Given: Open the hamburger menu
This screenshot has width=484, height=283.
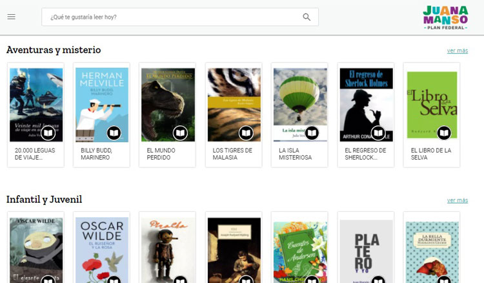Looking at the screenshot, I should coord(12,17).
